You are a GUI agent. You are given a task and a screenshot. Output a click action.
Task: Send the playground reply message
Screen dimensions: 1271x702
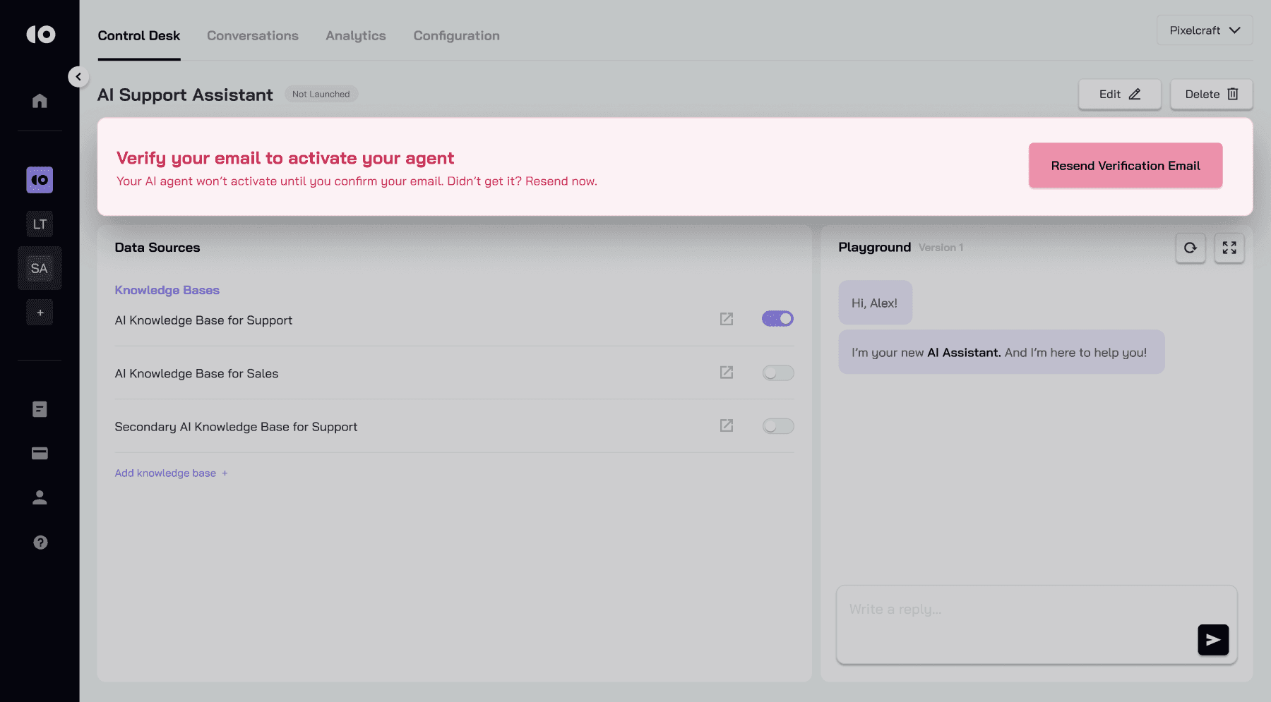click(1212, 639)
